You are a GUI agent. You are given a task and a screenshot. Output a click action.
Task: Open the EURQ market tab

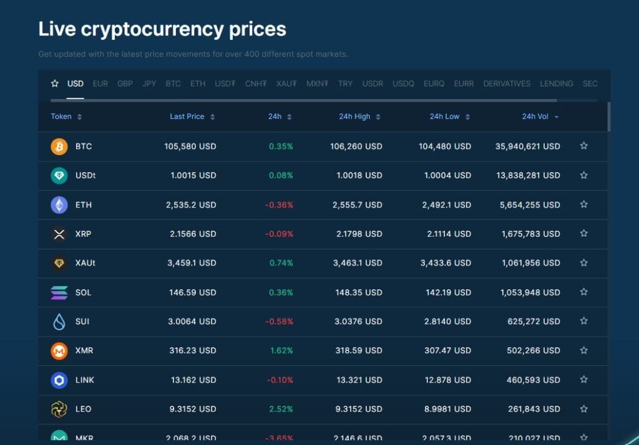[434, 84]
